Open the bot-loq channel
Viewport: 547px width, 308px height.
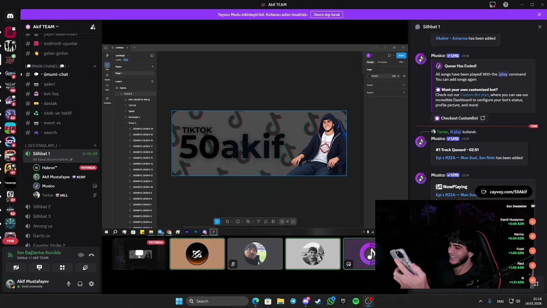pos(61,94)
